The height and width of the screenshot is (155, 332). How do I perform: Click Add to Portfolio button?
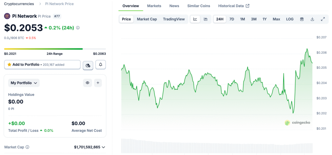point(42,65)
